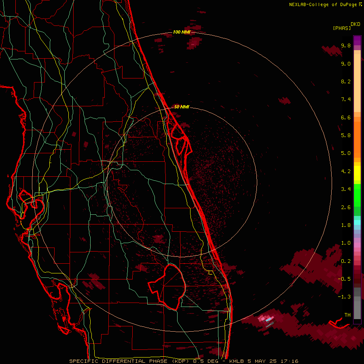Click the 1.0 value on the color scale
This screenshot has width=364, height=364.
point(346,243)
